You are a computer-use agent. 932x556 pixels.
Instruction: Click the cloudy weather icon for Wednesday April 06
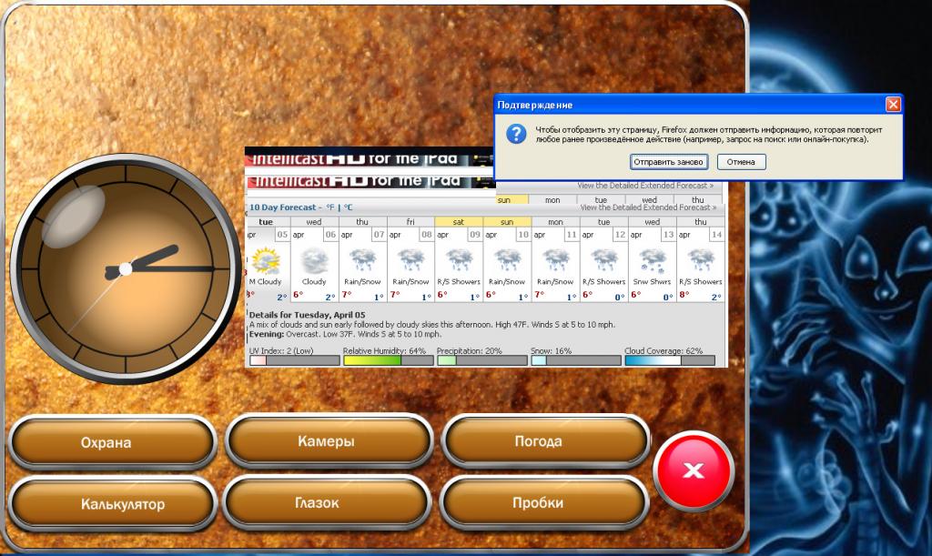[x=314, y=261]
